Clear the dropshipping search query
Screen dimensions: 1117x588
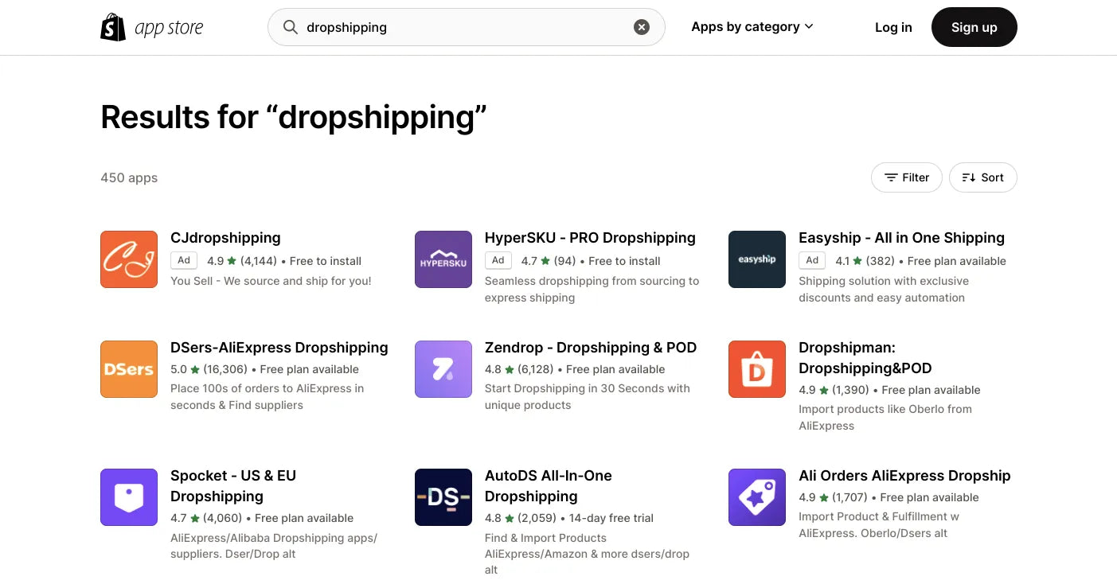[642, 26]
